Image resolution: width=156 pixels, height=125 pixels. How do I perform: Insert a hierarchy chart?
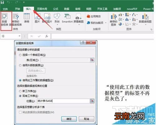(127, 14)
